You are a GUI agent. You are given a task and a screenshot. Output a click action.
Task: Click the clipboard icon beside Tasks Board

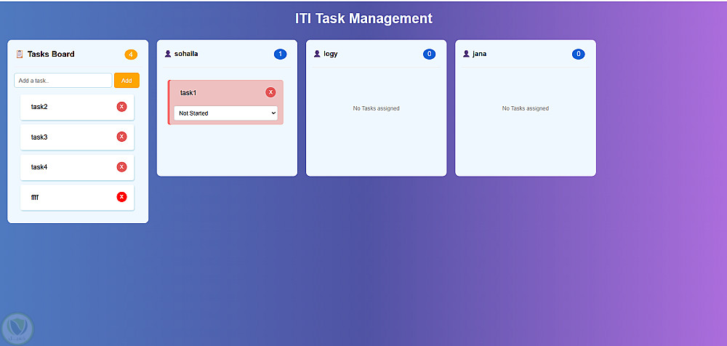(x=20, y=54)
